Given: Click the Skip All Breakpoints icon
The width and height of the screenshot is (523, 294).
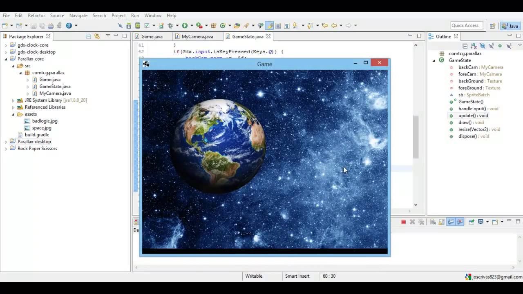Looking at the screenshot, I should pos(120,25).
